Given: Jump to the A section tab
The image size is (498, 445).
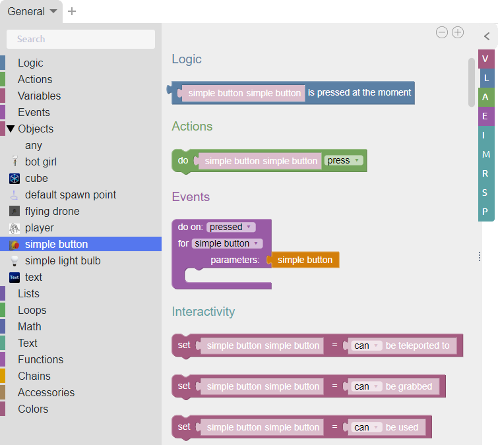Looking at the screenshot, I should (485, 97).
